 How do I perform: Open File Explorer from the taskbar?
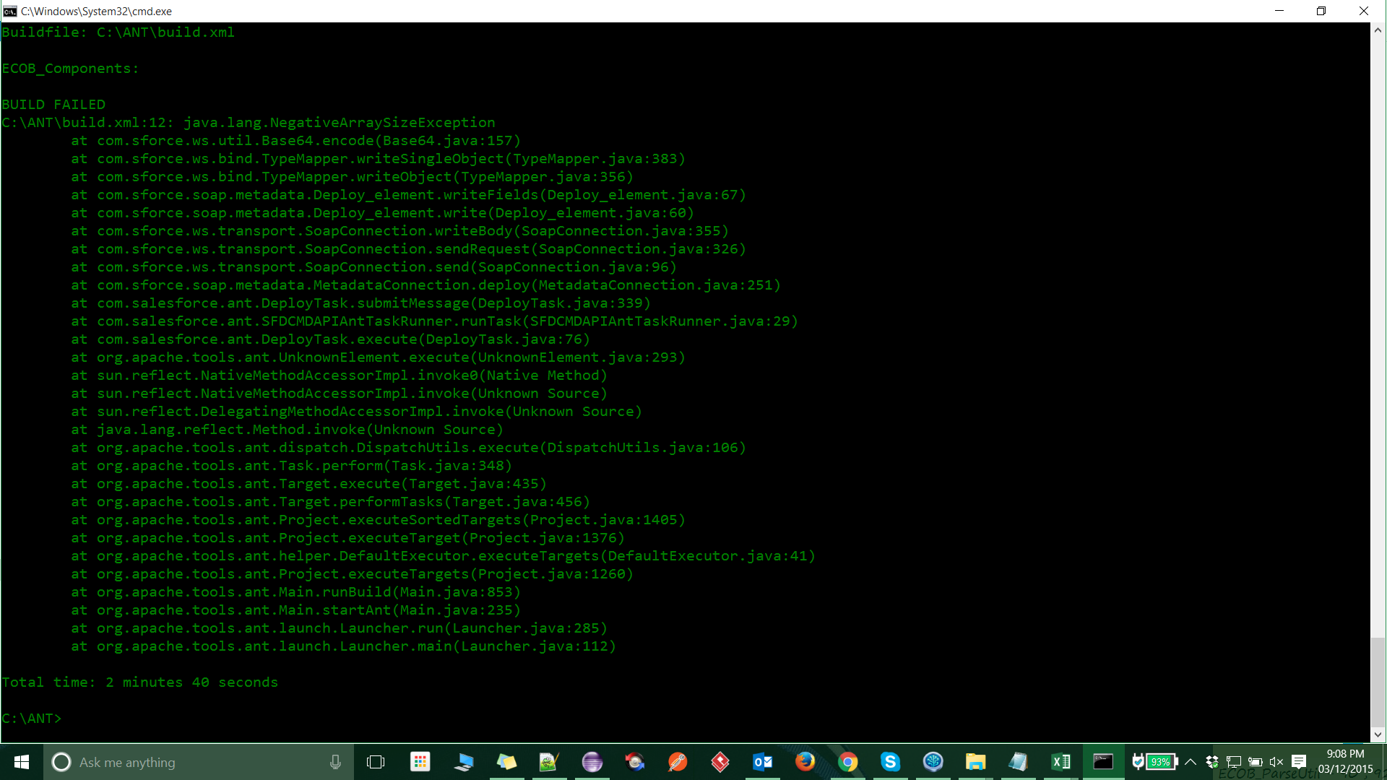pyautogui.click(x=975, y=762)
